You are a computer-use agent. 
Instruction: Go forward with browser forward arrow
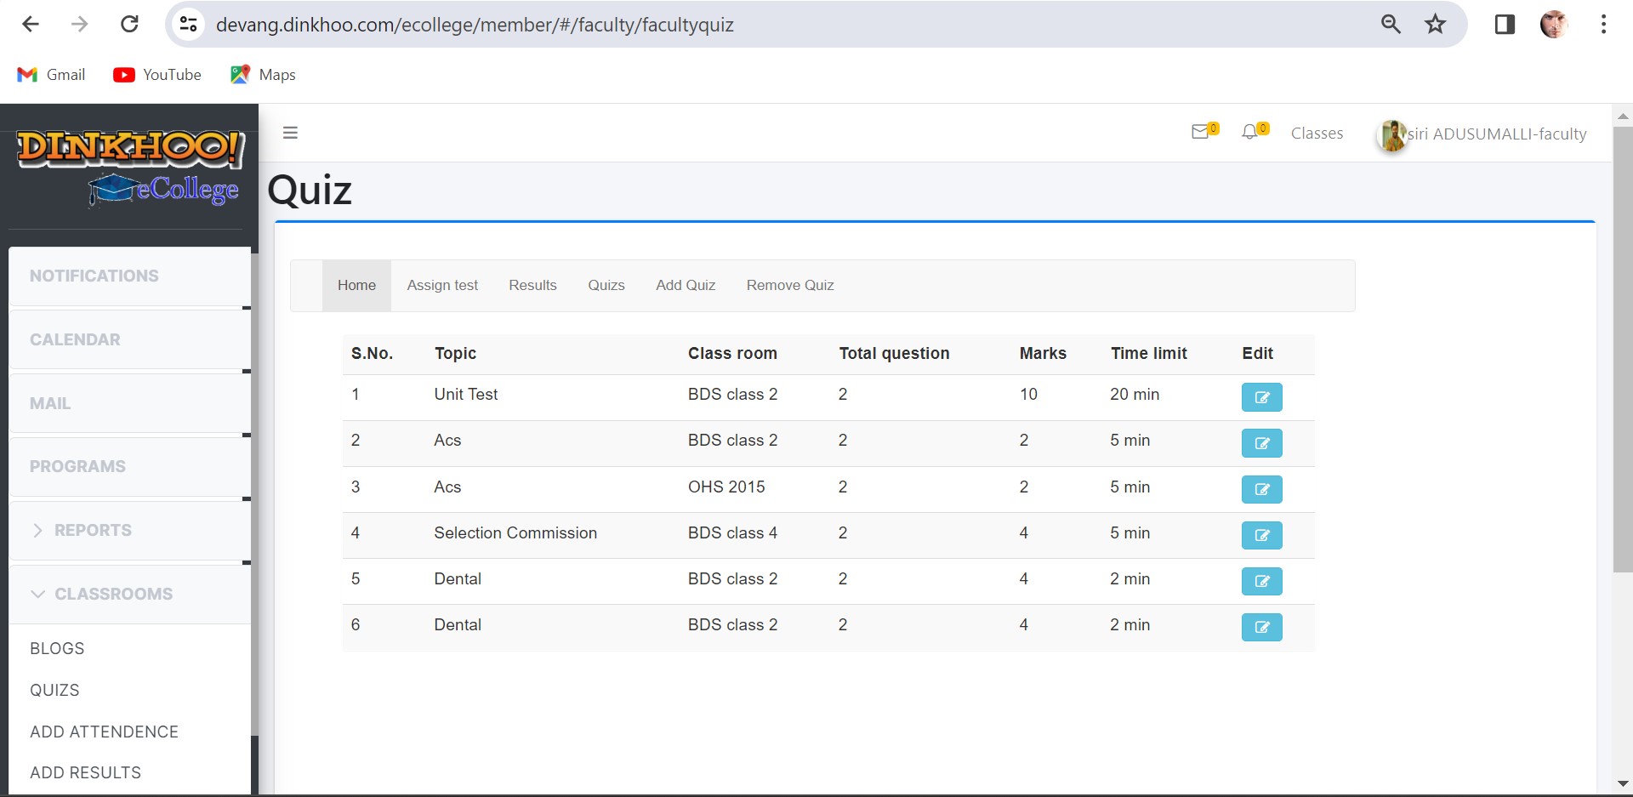click(80, 24)
